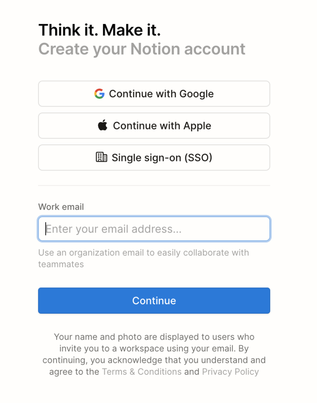Click the "Create your Notion account" subheading
This screenshot has width=317, height=403.
pyautogui.click(x=142, y=49)
